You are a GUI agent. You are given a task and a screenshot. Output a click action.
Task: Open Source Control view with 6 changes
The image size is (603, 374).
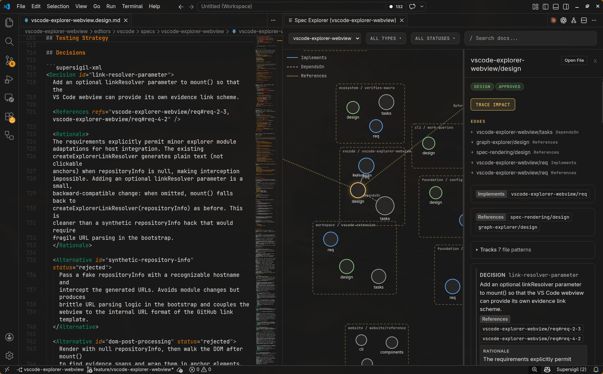pyautogui.click(x=9, y=60)
